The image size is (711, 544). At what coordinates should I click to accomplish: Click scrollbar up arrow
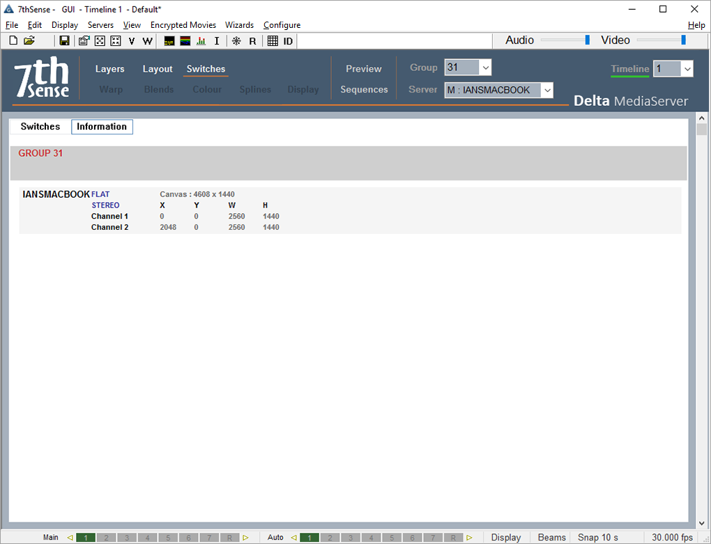coord(701,118)
